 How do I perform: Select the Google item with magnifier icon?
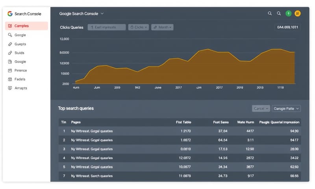[20, 35]
